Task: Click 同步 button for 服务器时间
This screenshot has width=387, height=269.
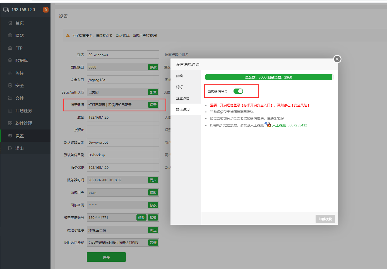Action: 153,180
